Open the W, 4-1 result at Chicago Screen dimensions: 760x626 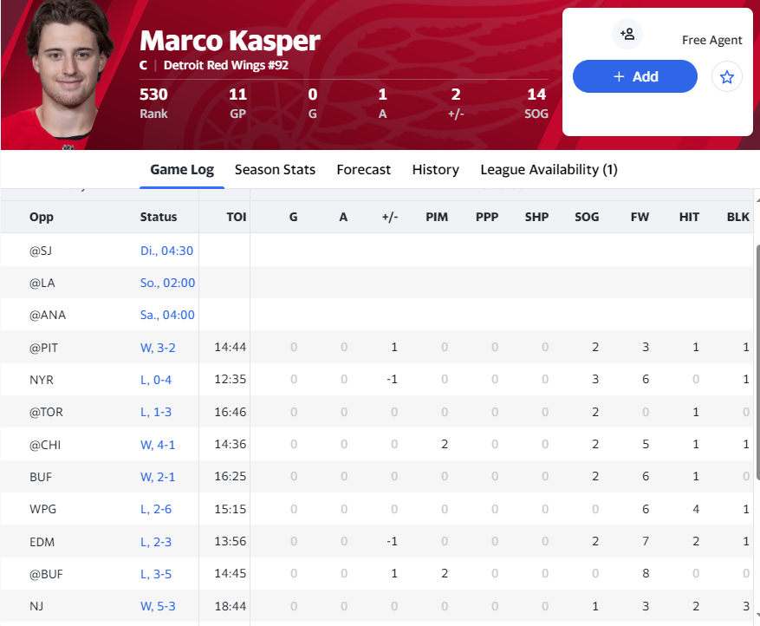(x=158, y=445)
